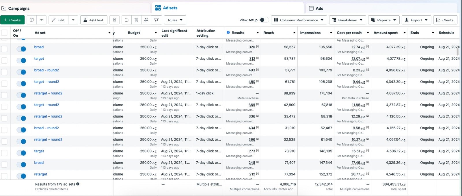
Task: Click info icon beside 179 ad sets
Action: pyautogui.click(x=78, y=184)
